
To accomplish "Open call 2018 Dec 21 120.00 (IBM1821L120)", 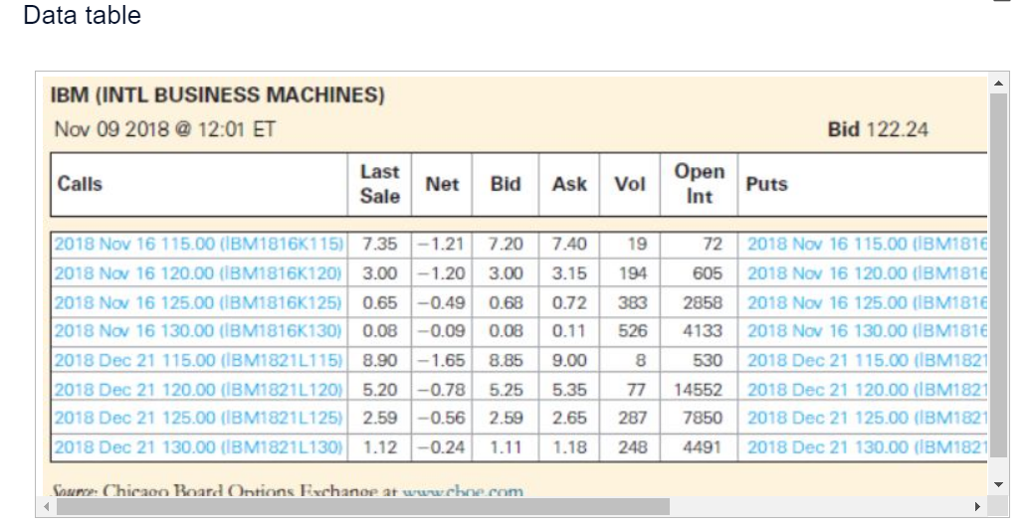I will pyautogui.click(x=198, y=390).
